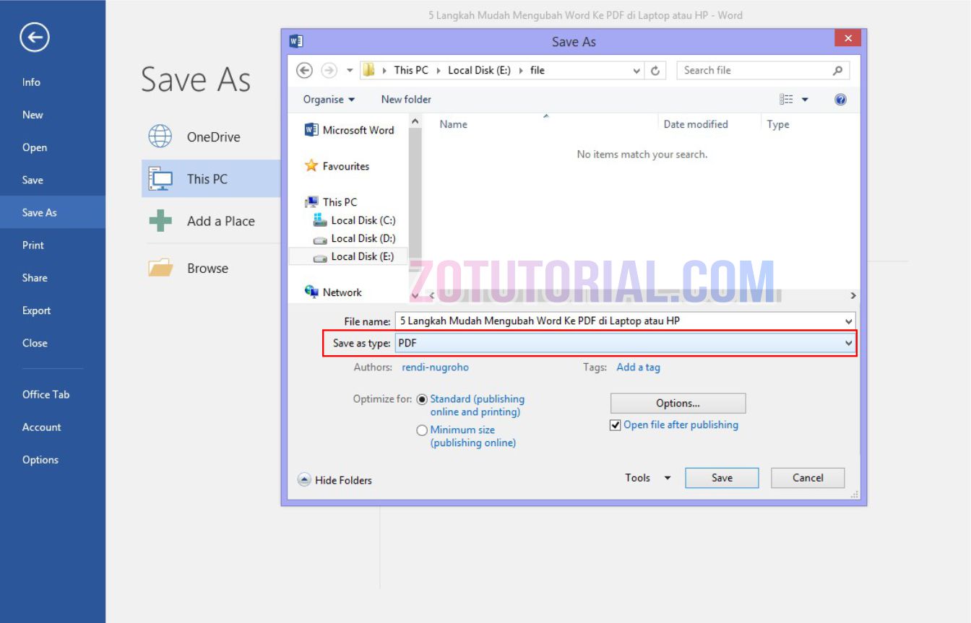Image resolution: width=971 pixels, height=623 pixels.
Task: Change the view layout icon
Action: [787, 100]
